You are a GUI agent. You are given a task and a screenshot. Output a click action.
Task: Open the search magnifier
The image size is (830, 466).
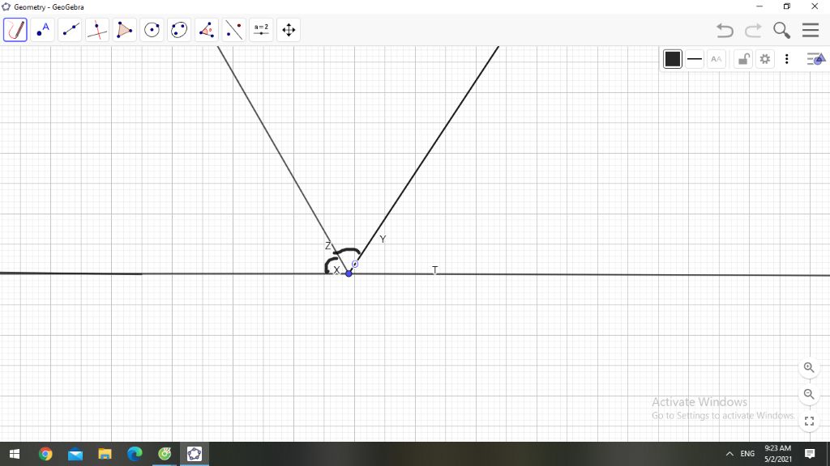(781, 30)
